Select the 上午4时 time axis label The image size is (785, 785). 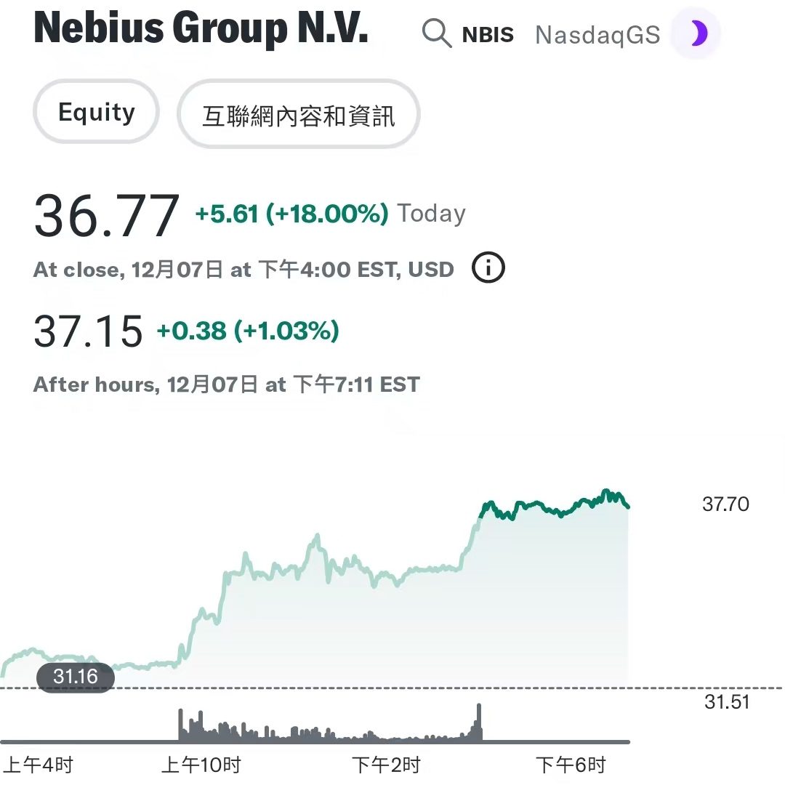click(38, 765)
